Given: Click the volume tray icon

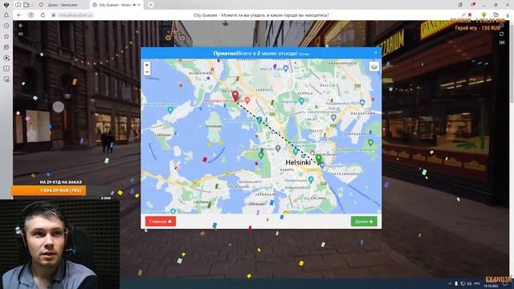Looking at the screenshot, I should point(469,283).
